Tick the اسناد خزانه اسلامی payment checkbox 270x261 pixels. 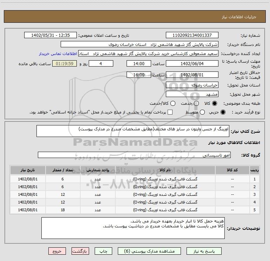(x=170, y=112)
